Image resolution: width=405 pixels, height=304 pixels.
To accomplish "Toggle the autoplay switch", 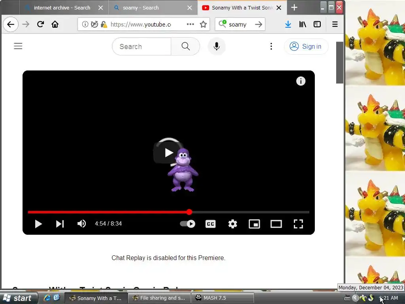I will (x=187, y=224).
